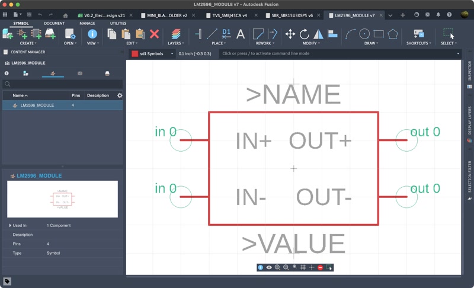Image resolution: width=474 pixels, height=288 pixels.
Task: Select the Align tool
Action: tap(332, 34)
